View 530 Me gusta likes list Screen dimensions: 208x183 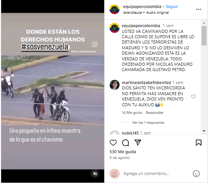[x=123, y=152]
